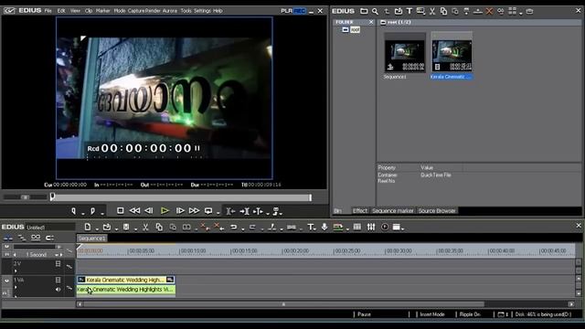Expand the 2 V track triangle

point(16,271)
